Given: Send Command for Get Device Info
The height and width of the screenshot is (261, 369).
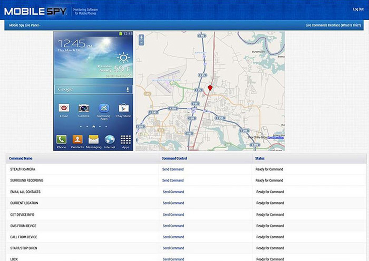Looking at the screenshot, I should pos(173,214).
